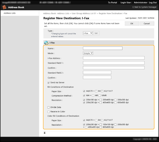Focus the I-Fax Address text box
The width and height of the screenshot is (159, 142).
click(113, 58)
